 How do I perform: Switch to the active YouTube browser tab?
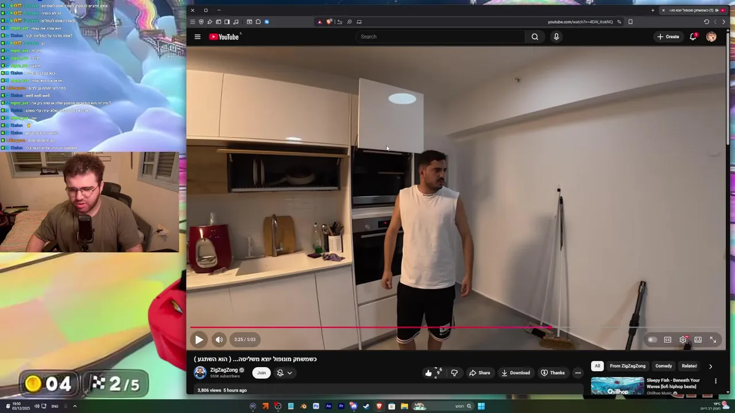click(694, 10)
